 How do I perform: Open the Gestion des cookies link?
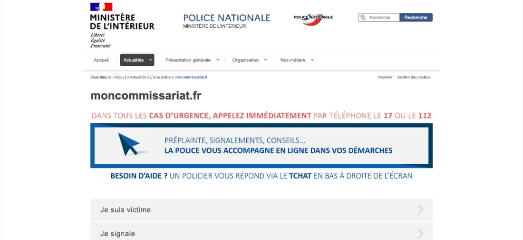click(414, 77)
